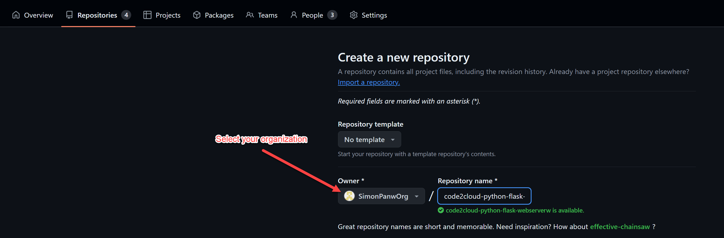Click the Start your repository with template hint

(x=417, y=154)
